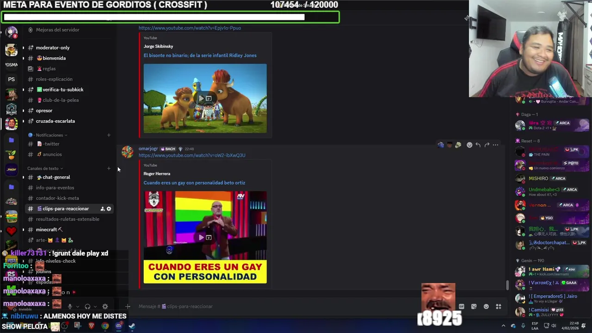Open apps launcher in message bar
The height and width of the screenshot is (333, 592).
[x=499, y=306]
